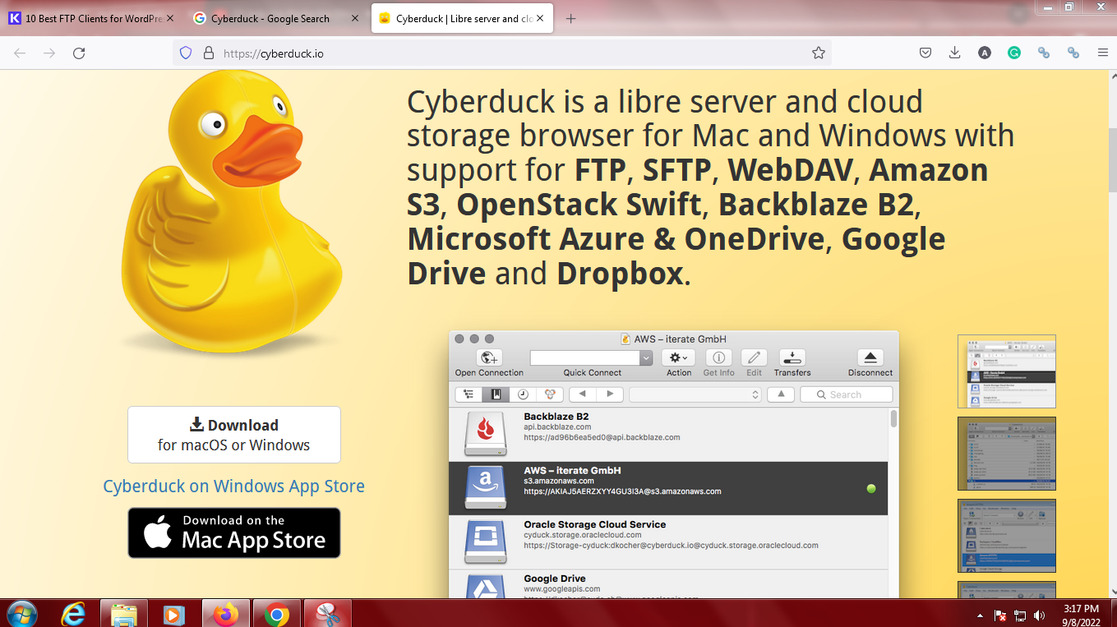Click the Grammarly extension icon
Viewport: 1117px width, 627px height.
(x=1014, y=53)
